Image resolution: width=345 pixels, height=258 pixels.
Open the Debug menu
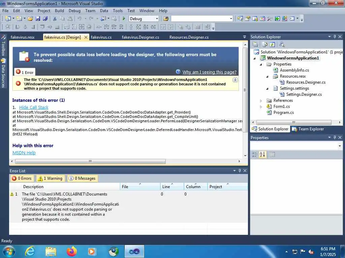point(74,10)
